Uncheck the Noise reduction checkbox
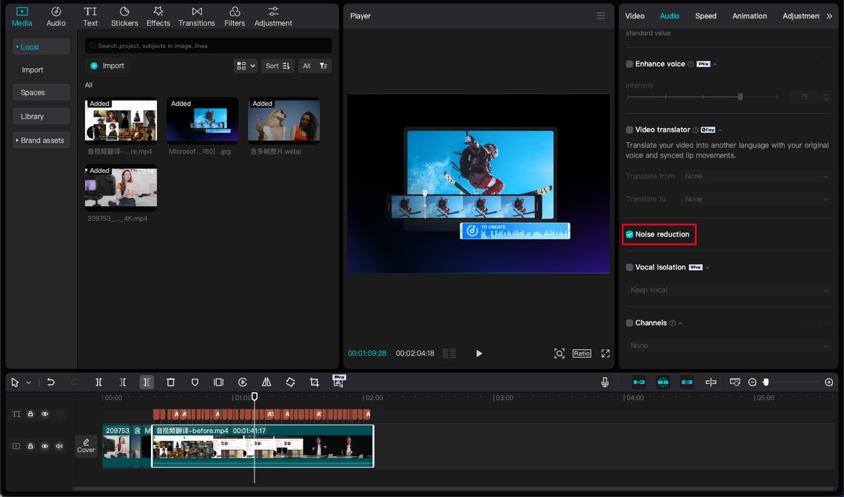 tap(630, 235)
